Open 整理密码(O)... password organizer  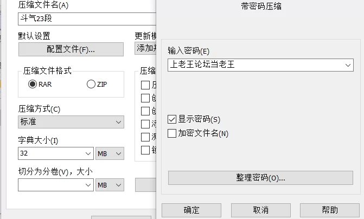[260, 178]
